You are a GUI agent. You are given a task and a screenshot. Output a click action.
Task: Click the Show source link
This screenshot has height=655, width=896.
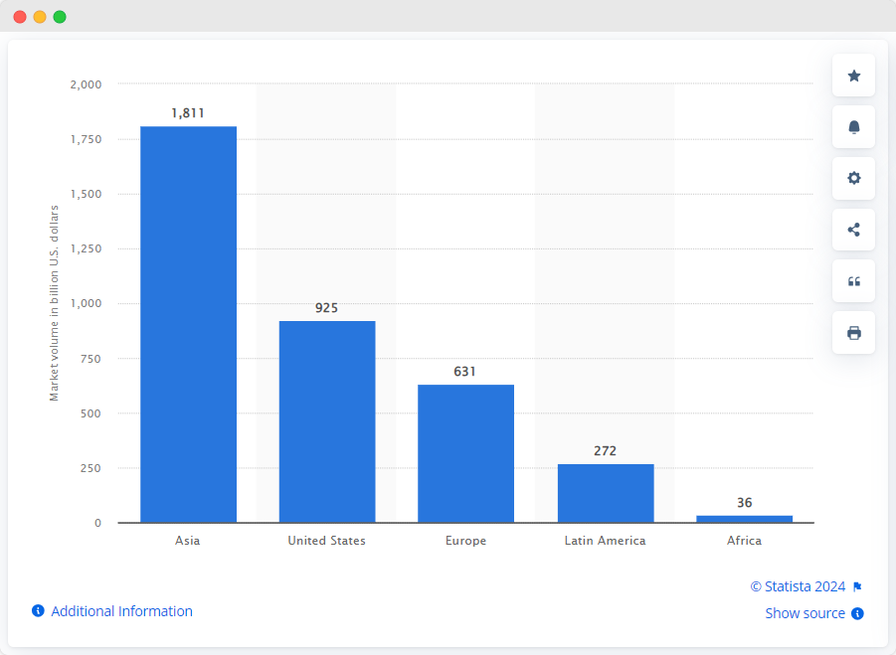(x=805, y=613)
